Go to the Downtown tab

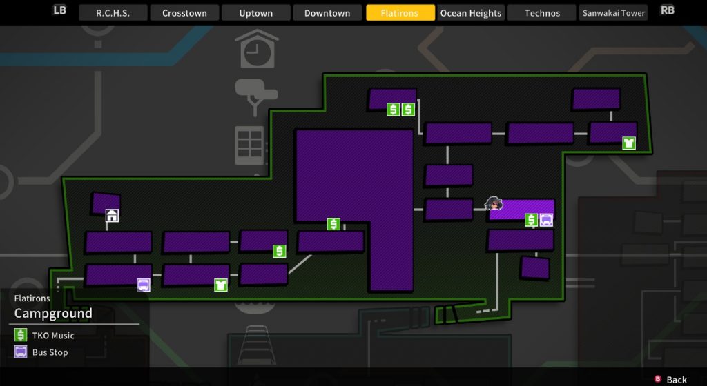(327, 13)
